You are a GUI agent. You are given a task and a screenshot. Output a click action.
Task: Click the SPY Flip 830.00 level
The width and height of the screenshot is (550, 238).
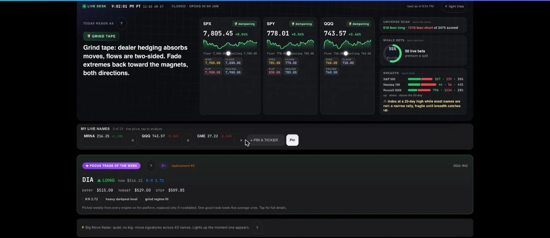click(x=275, y=71)
